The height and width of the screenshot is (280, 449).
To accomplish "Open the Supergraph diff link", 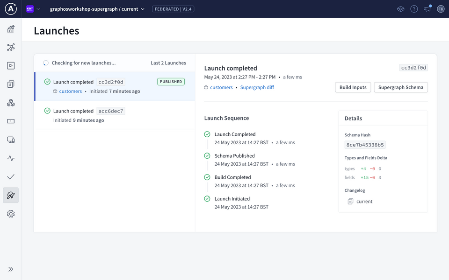I will tap(257, 87).
